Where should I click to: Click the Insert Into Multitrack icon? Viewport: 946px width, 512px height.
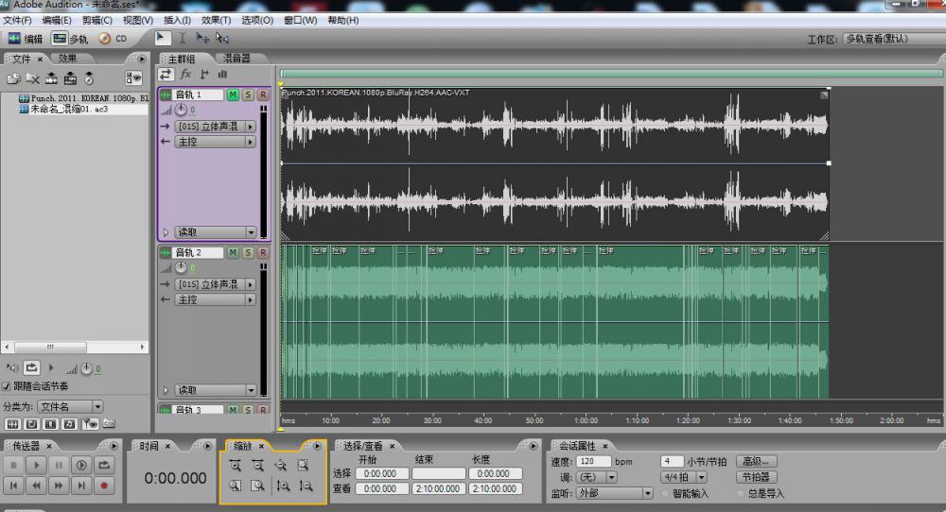[x=51, y=78]
